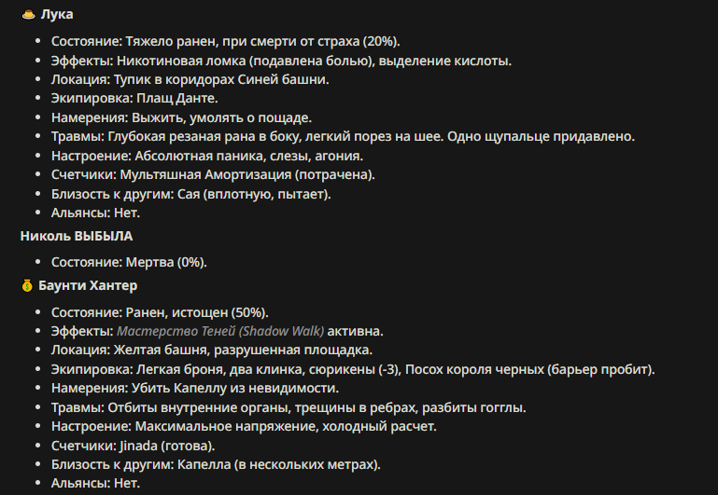Image resolution: width=718 pixels, height=495 pixels.
Task: Click the line Состояние: Мертва (0%)
Action: click(129, 262)
